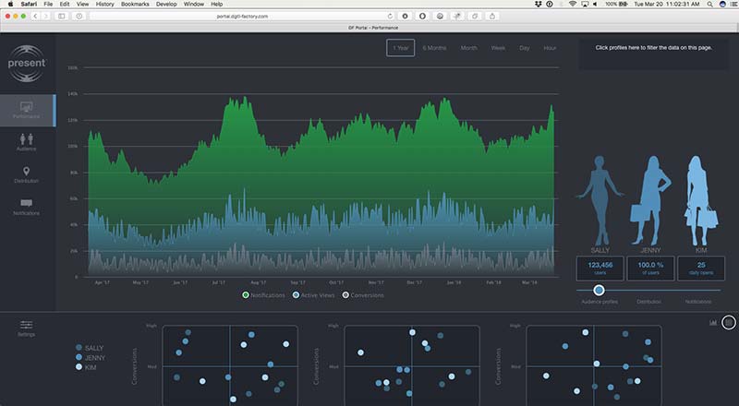The image size is (739, 406).
Task: Click Safari forward arrow
Action: pyautogui.click(x=45, y=16)
